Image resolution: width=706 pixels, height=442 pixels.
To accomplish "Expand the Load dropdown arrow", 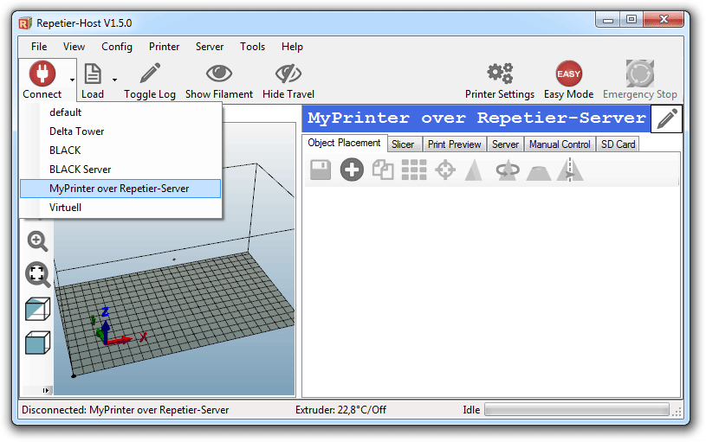I will click(x=114, y=80).
